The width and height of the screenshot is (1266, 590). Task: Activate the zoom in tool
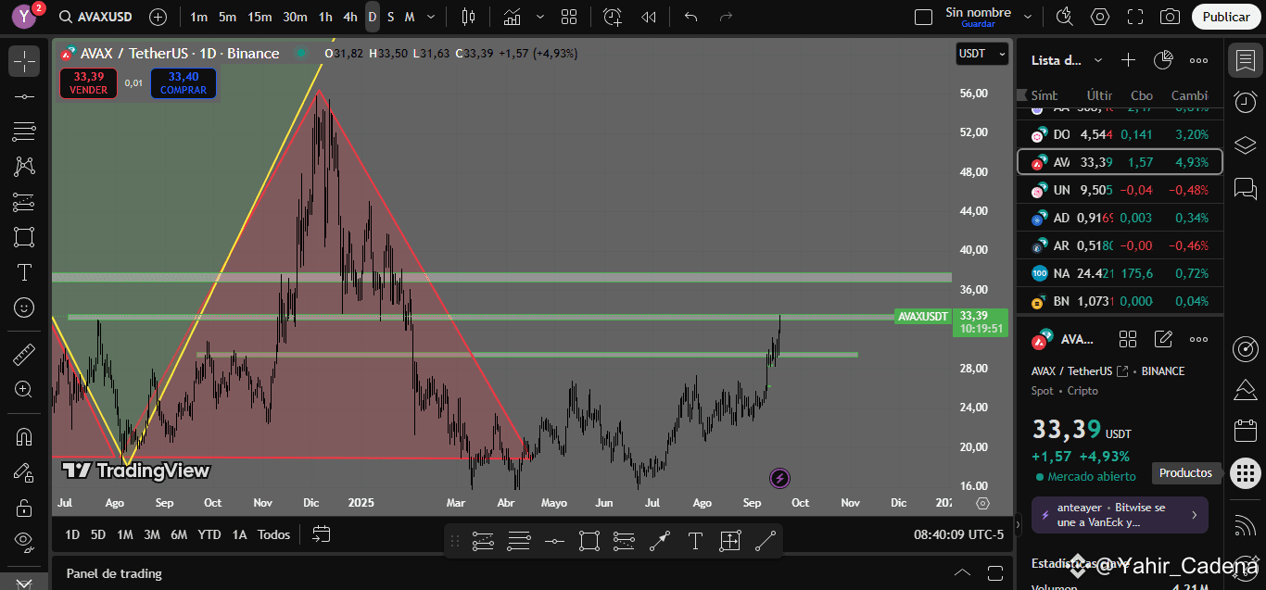pyautogui.click(x=24, y=389)
